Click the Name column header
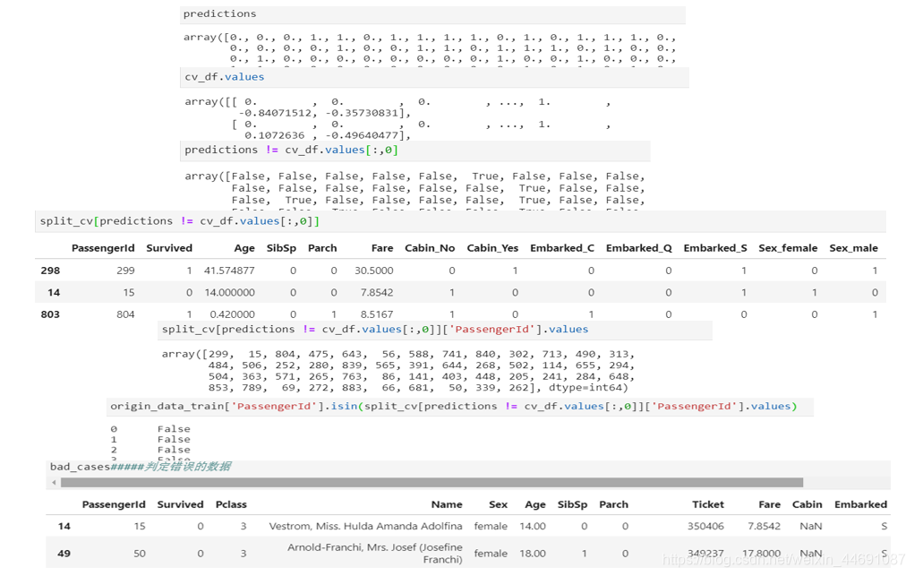 click(447, 505)
